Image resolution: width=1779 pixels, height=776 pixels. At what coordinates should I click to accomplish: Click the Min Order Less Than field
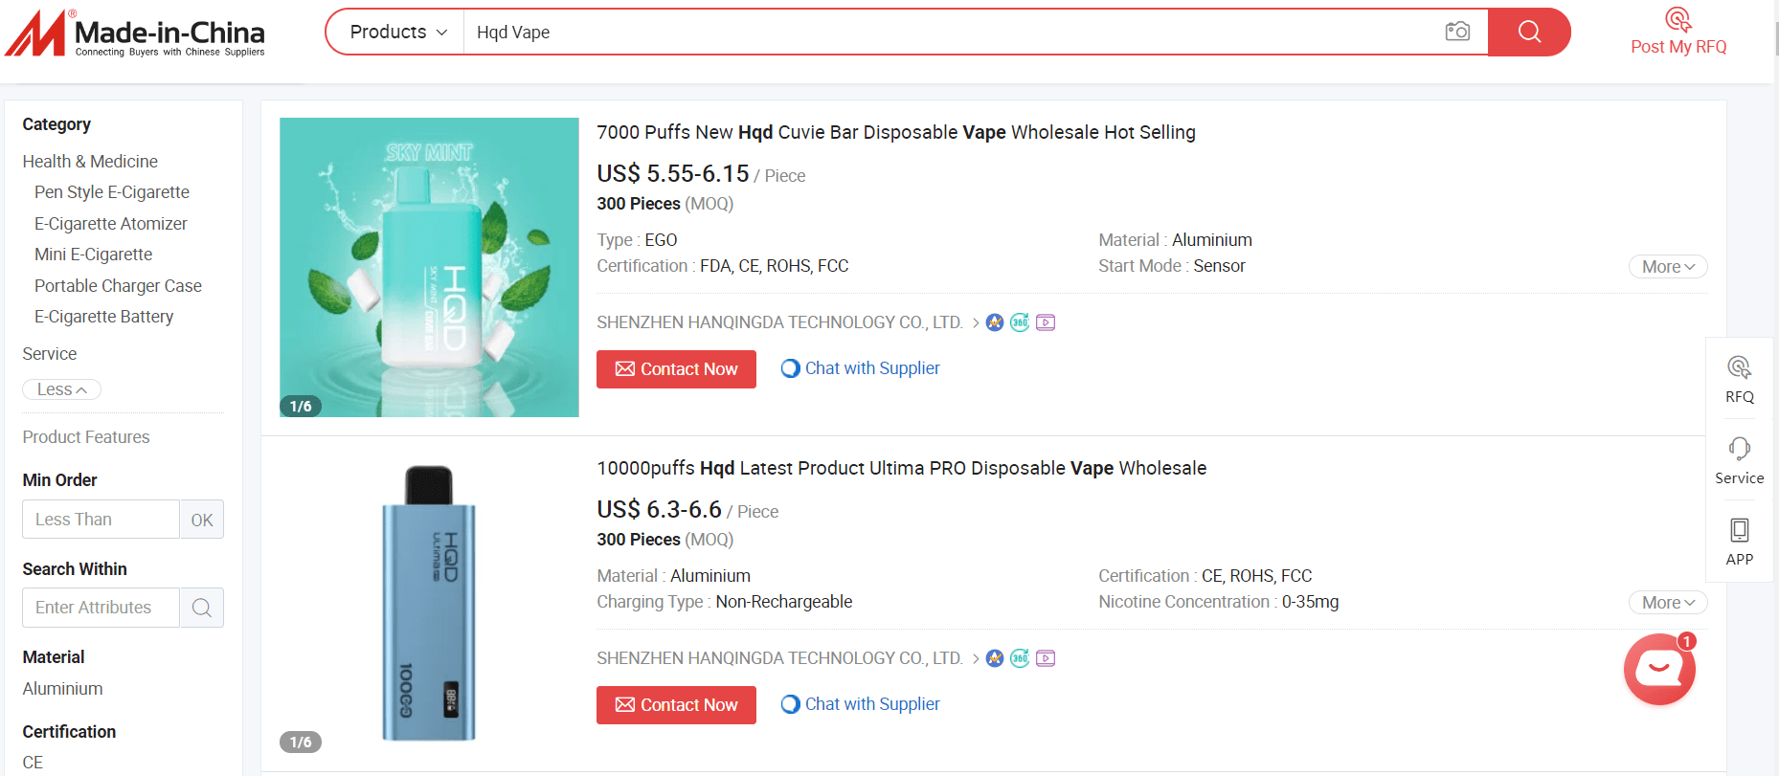(x=101, y=520)
